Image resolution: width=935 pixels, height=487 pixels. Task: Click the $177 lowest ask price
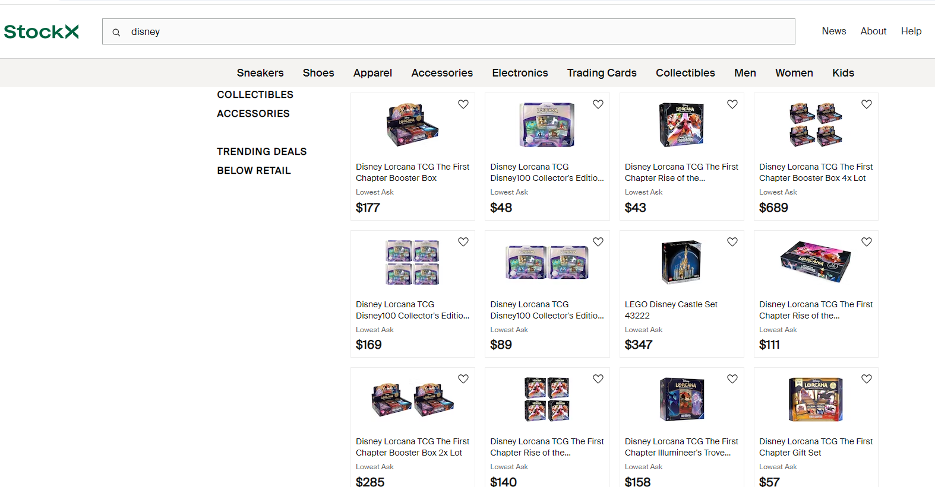[x=368, y=208]
